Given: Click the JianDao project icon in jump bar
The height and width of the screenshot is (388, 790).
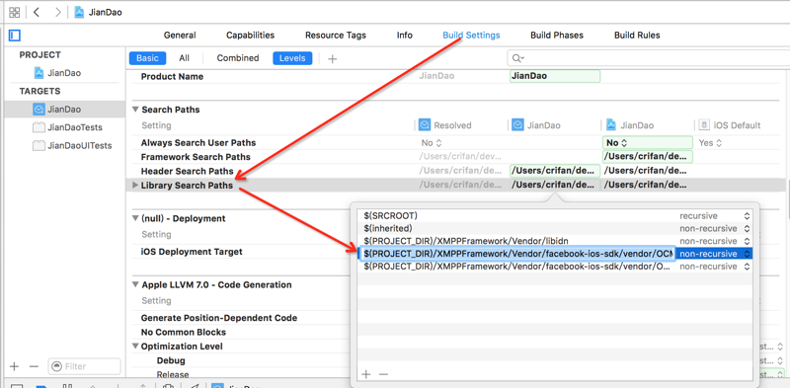Looking at the screenshot, I should pyautogui.click(x=79, y=13).
